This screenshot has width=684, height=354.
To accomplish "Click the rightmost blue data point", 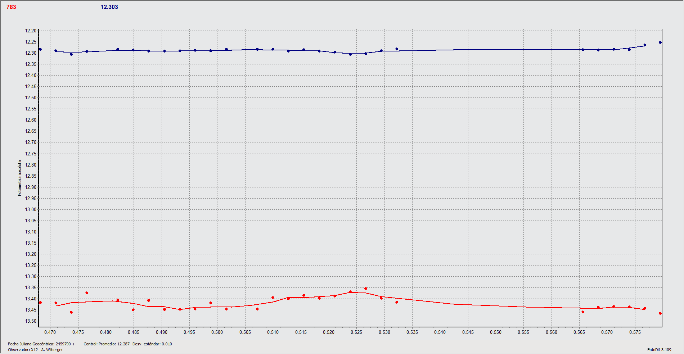I will [x=660, y=42].
